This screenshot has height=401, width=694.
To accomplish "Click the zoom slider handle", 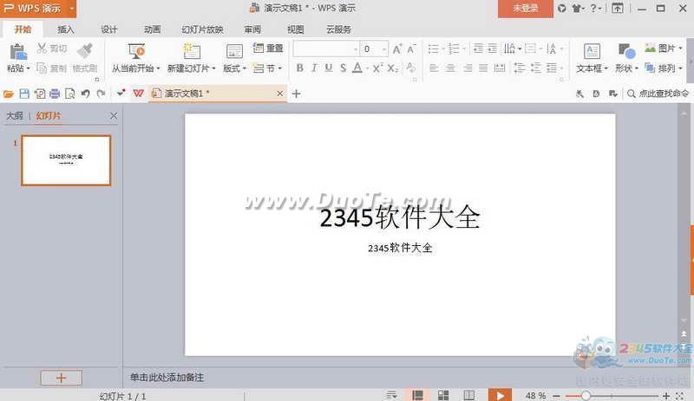I will point(586,395).
